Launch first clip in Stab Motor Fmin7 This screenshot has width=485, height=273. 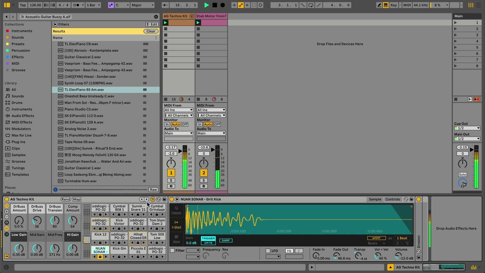(x=198, y=23)
